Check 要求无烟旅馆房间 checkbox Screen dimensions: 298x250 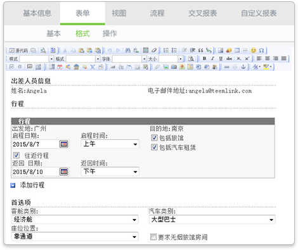point(153,237)
